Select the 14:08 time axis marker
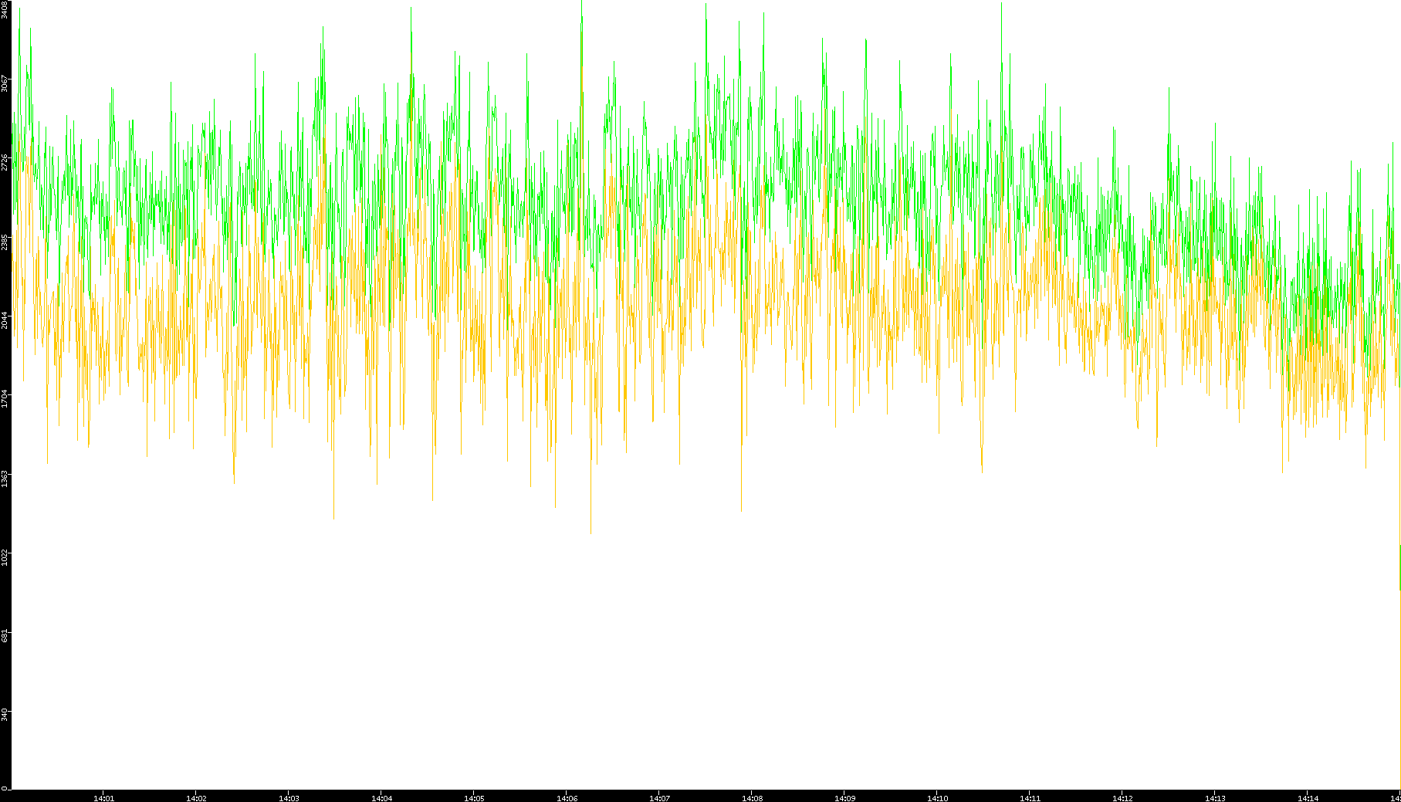Viewport: 1401px width, 802px height. click(752, 797)
